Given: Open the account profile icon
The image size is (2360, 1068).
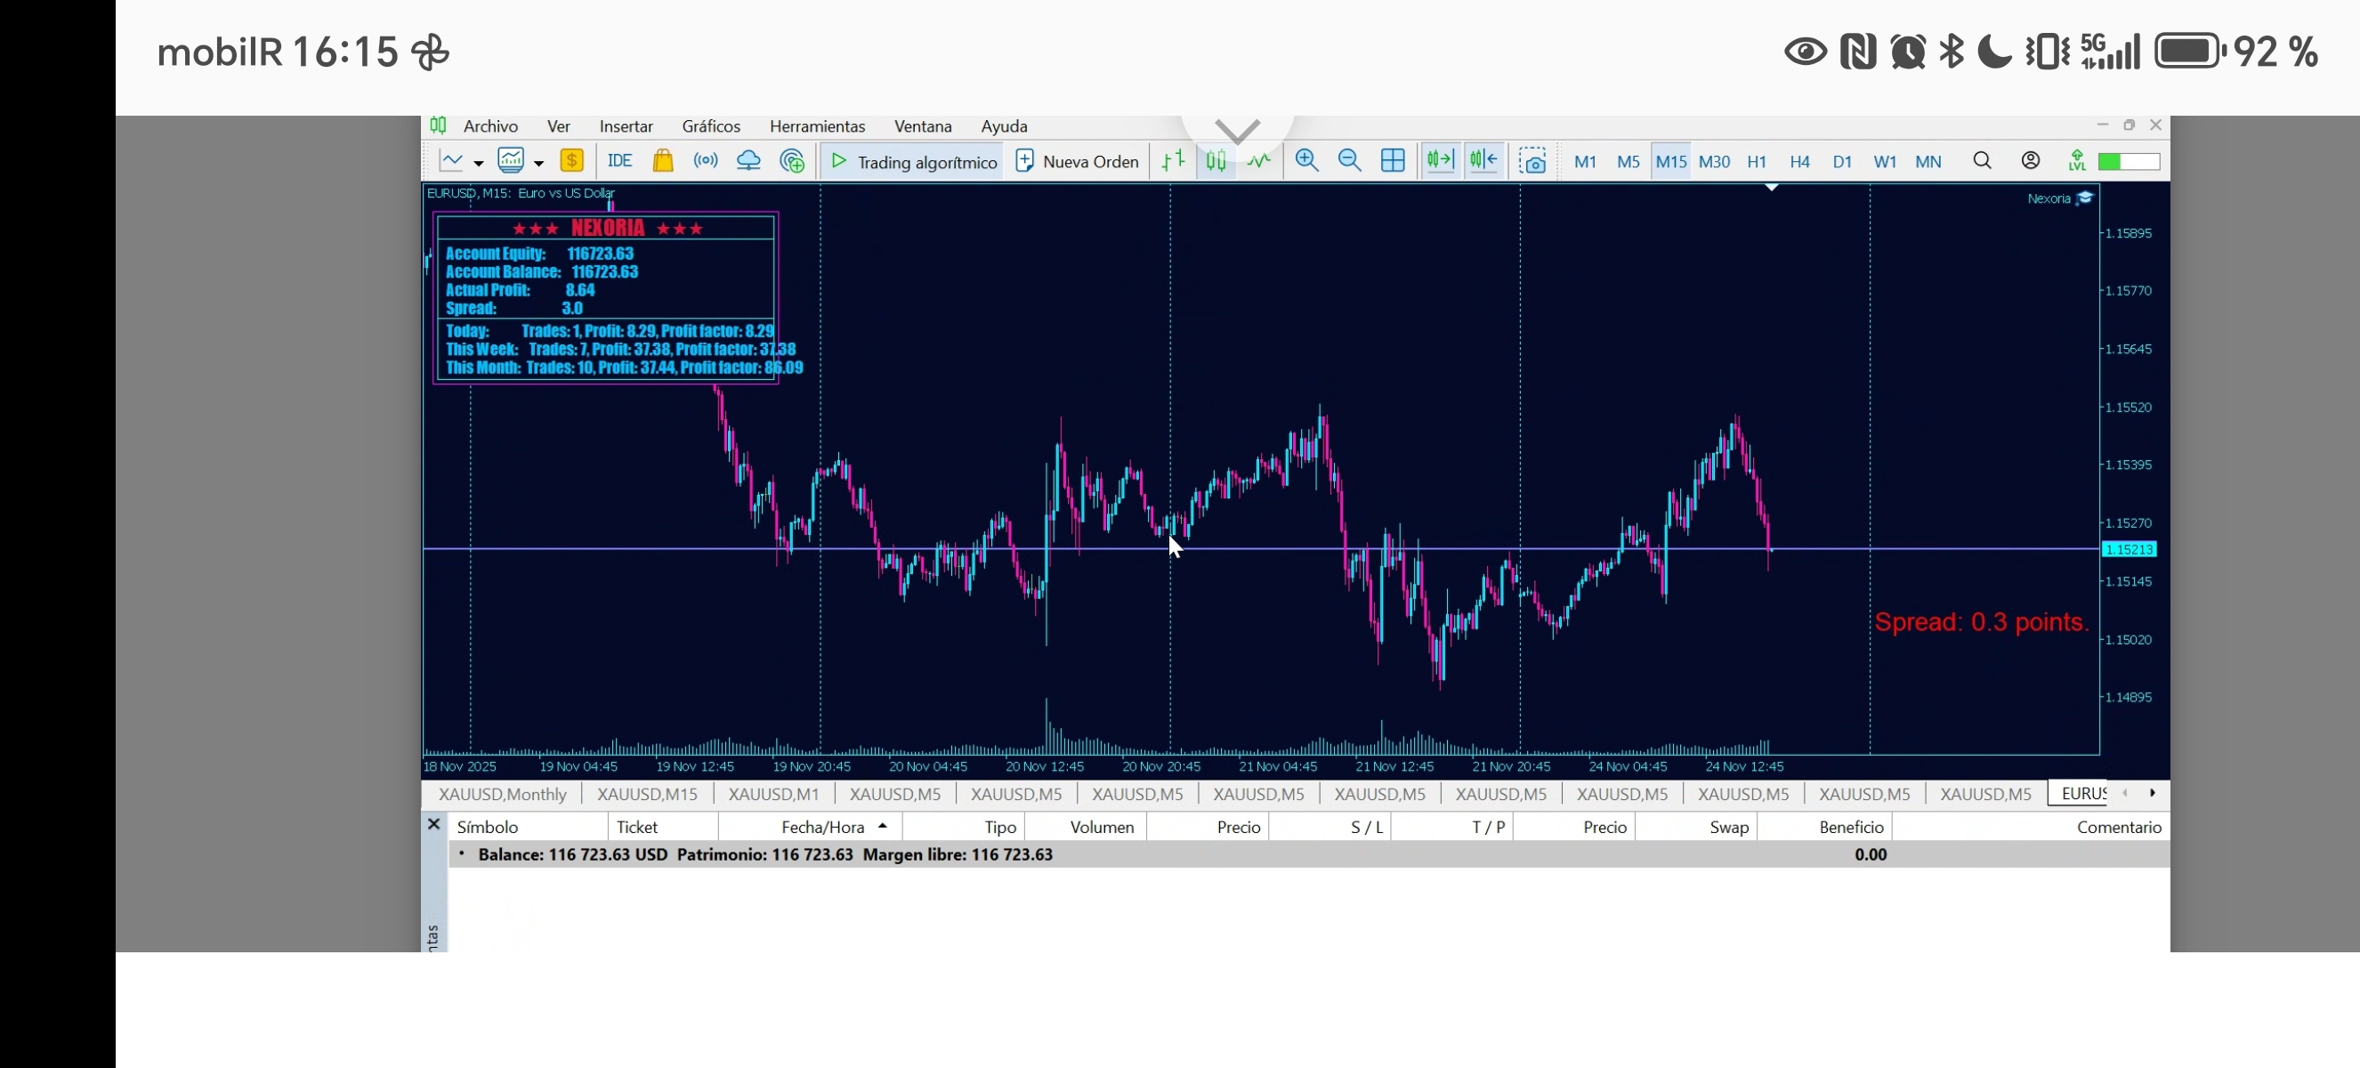Looking at the screenshot, I should 2030,161.
